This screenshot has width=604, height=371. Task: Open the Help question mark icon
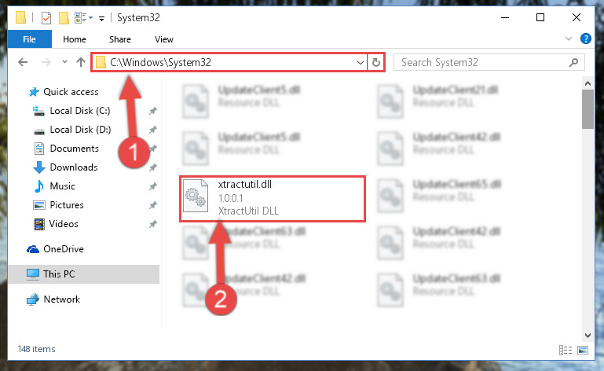585,39
